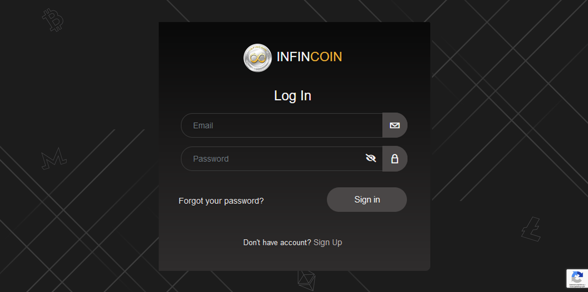Click the padlock icon beside Password
The image size is (588, 292).
395,159
